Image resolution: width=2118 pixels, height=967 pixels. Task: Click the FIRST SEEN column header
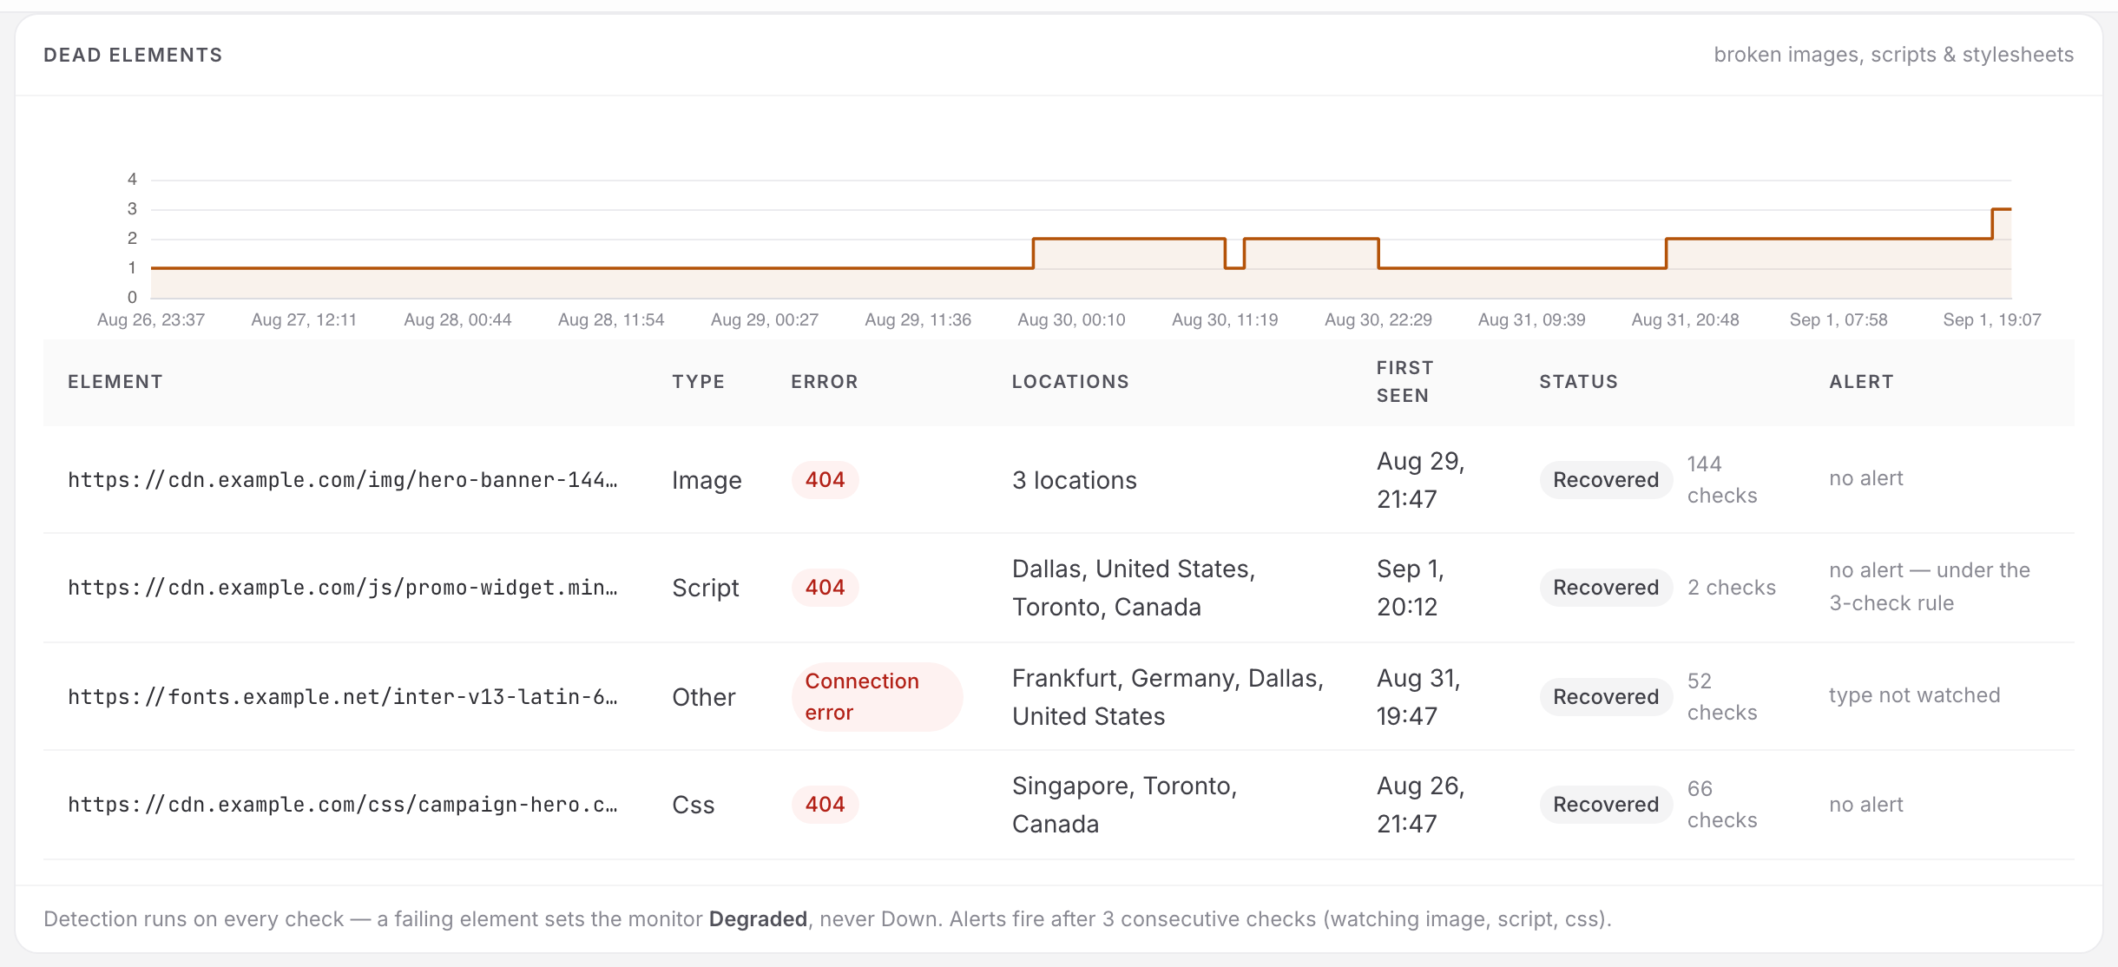(1404, 382)
